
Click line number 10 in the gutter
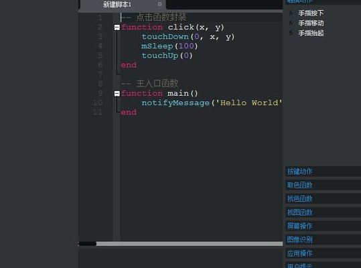(x=97, y=103)
